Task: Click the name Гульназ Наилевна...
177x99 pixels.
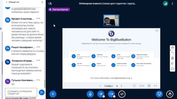Action: 23,80
